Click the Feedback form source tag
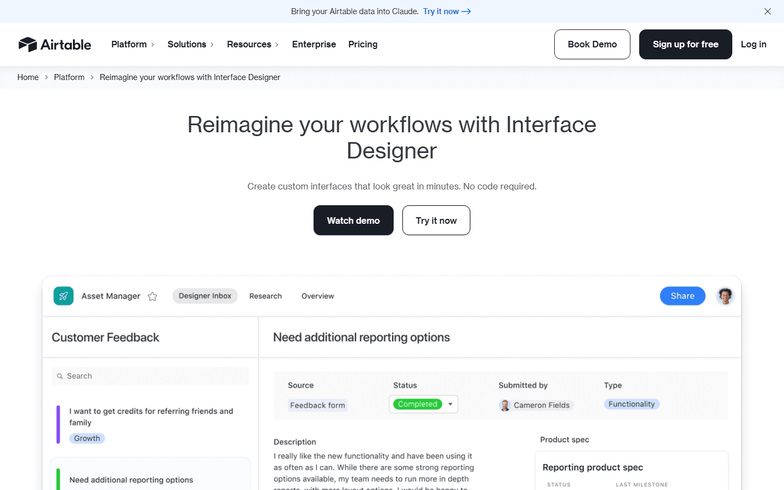The width and height of the screenshot is (784, 490). pyautogui.click(x=318, y=405)
